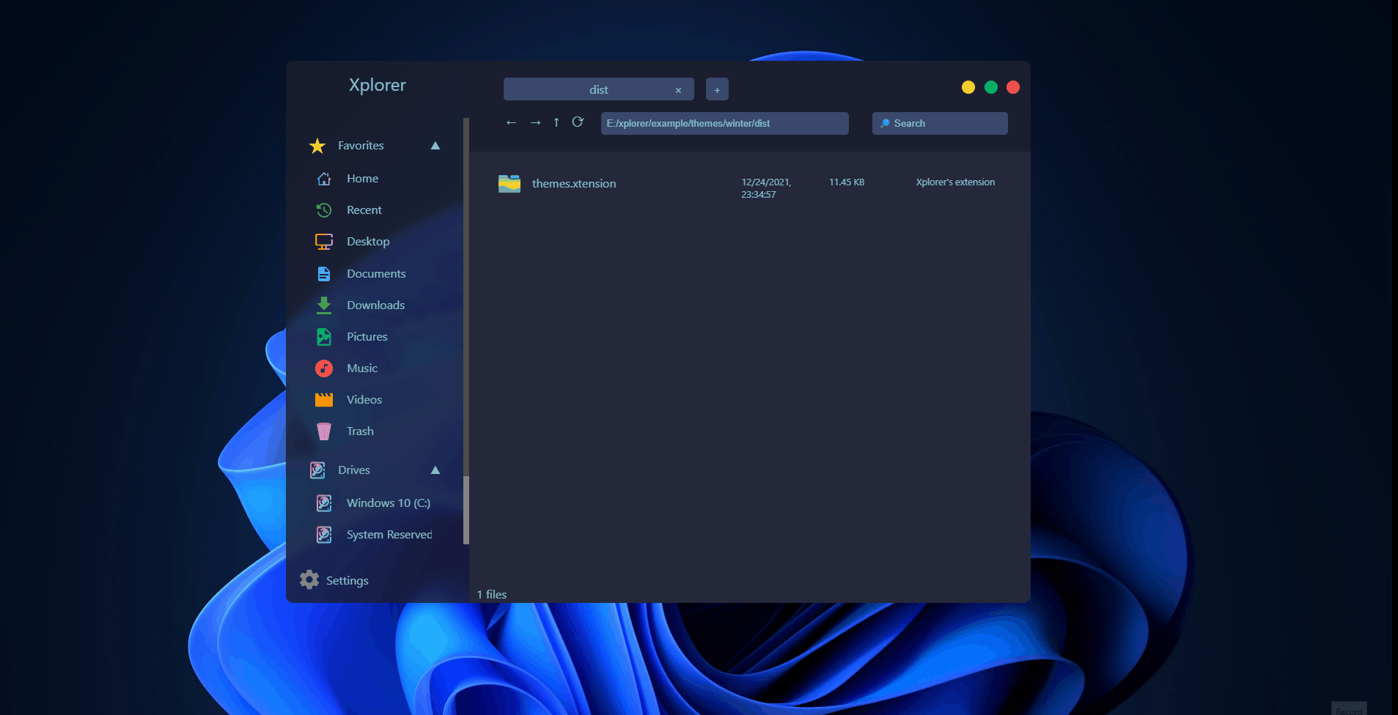Close the dist tab

(678, 90)
